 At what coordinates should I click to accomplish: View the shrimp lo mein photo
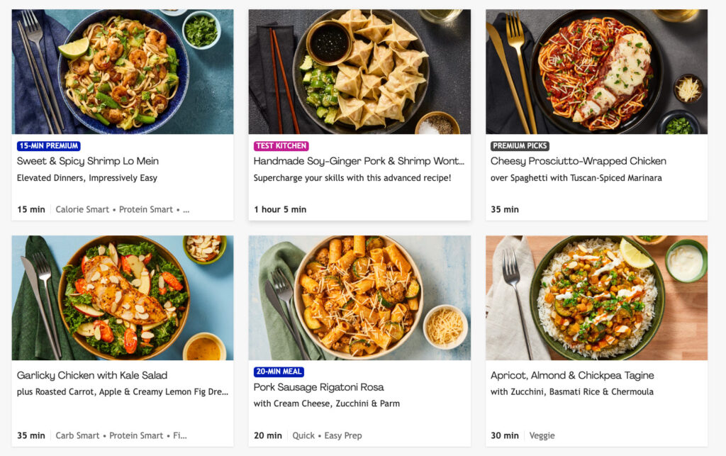point(122,71)
